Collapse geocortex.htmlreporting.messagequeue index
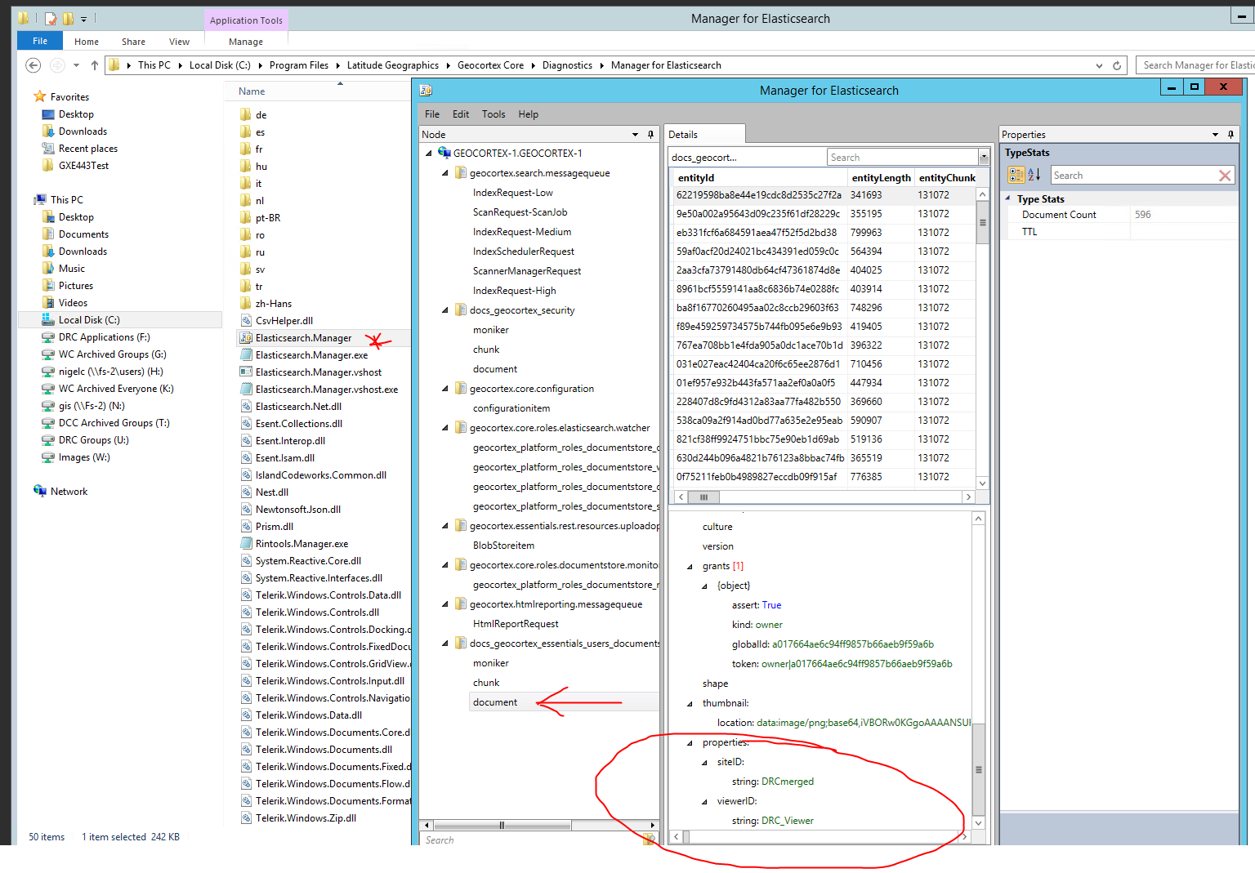 445,604
